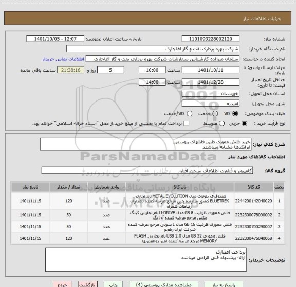
Task: Click the deadline time field 10:00
Action: 152,70
